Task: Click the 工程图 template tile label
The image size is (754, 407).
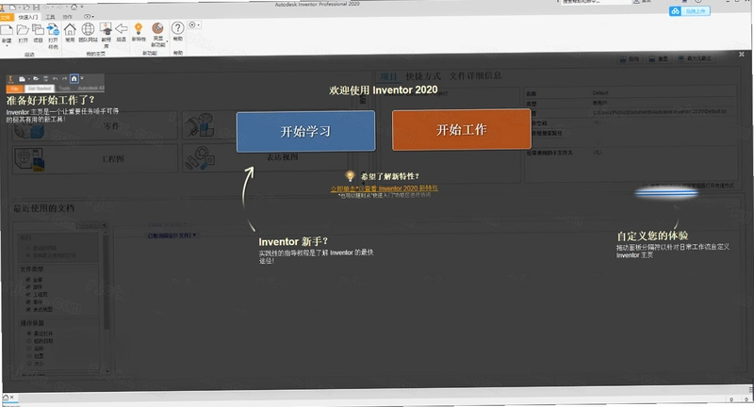Action: [x=112, y=158]
